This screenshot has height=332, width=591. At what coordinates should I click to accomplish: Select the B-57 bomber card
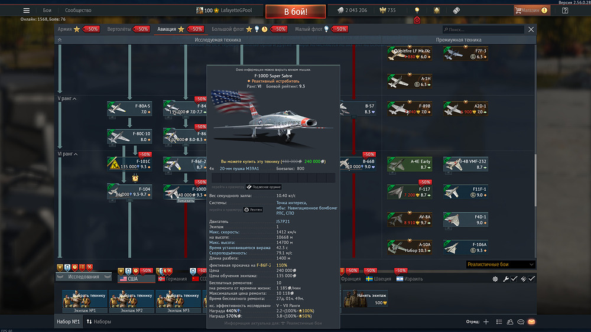358,109
